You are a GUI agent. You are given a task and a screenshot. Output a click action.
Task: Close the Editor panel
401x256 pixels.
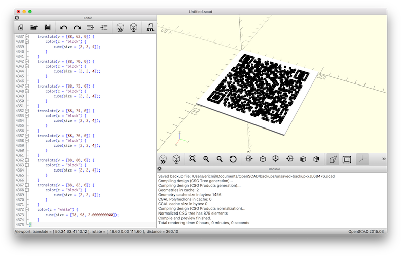[17, 18]
